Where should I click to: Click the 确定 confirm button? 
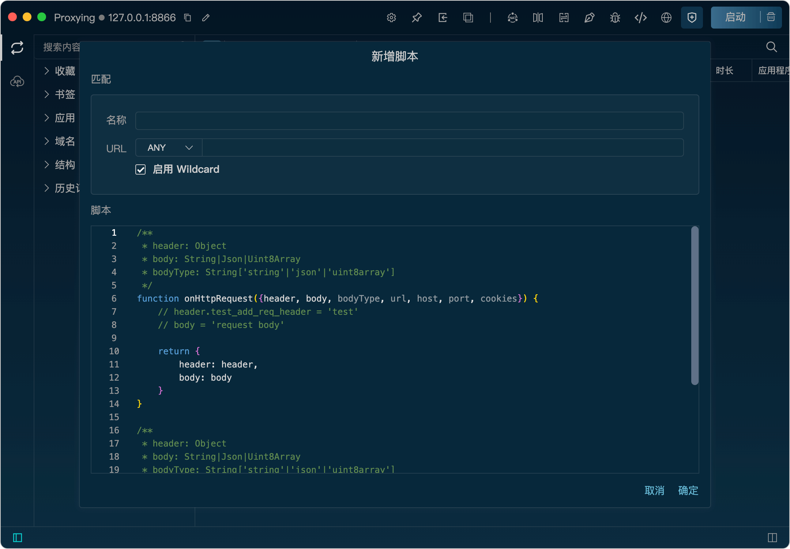pyautogui.click(x=688, y=490)
